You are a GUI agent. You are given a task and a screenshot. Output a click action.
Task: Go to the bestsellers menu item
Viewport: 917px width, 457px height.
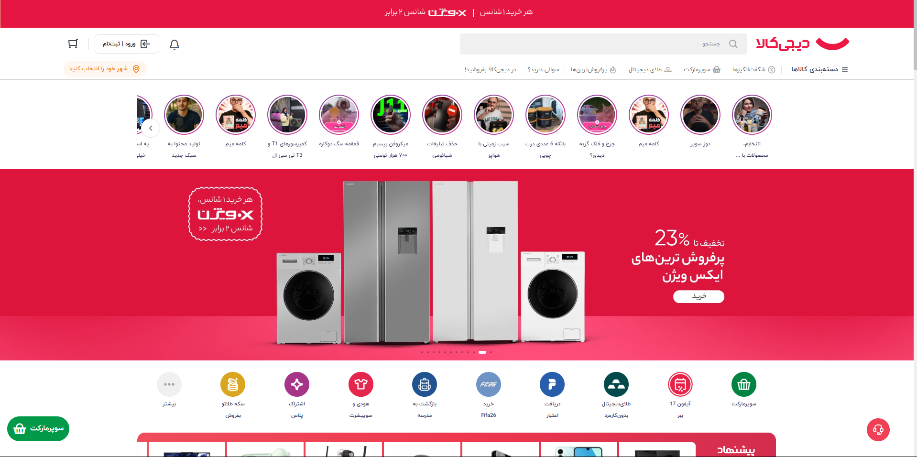point(593,70)
